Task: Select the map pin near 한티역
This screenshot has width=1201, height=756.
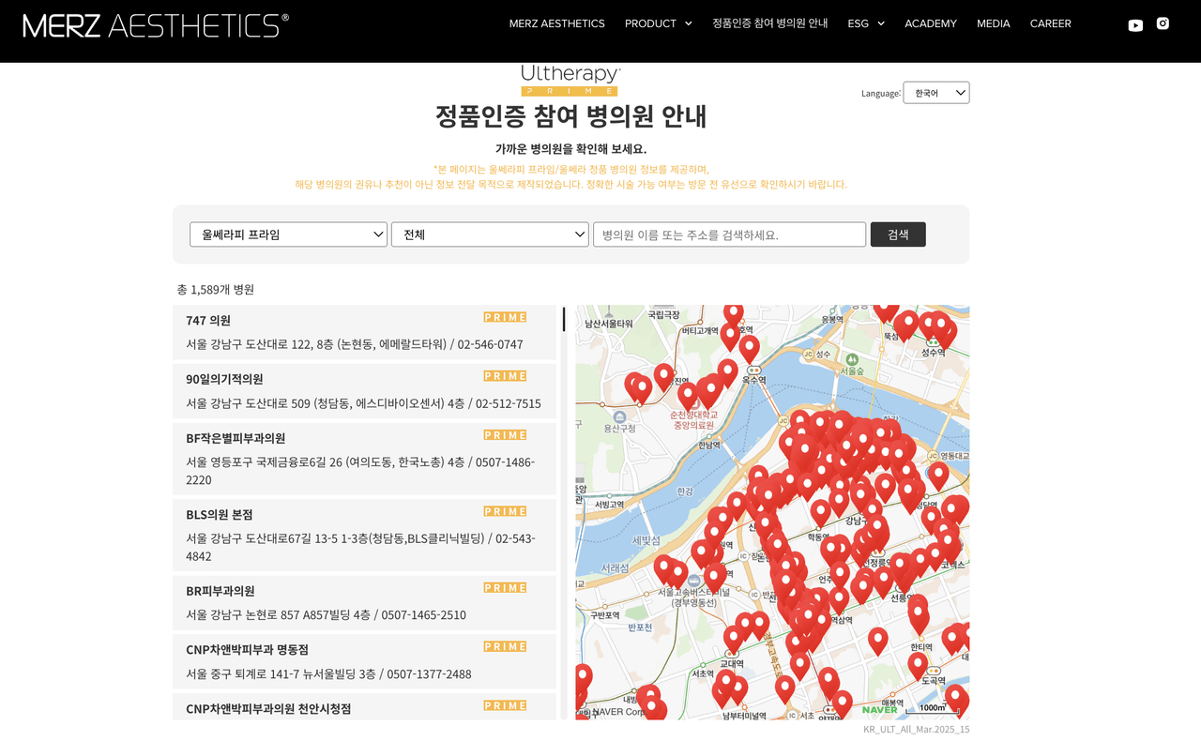Action: click(919, 616)
